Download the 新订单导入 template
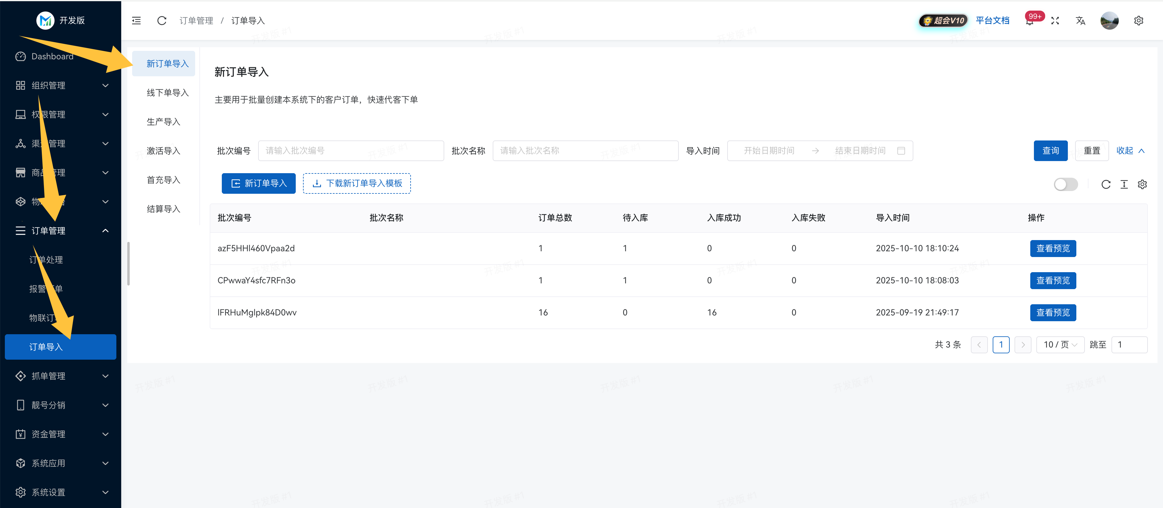The width and height of the screenshot is (1163, 508). (x=357, y=183)
